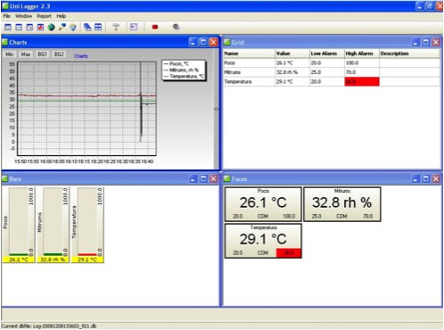Click the Name column header in Grid
Image resolution: width=444 pixels, height=330 pixels.
point(249,54)
